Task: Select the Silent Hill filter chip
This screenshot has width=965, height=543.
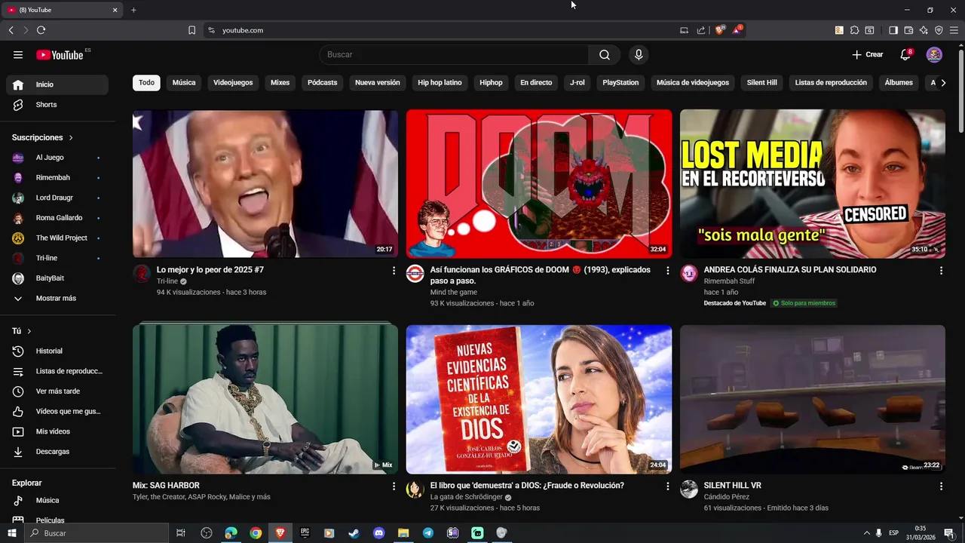Action: [761, 82]
